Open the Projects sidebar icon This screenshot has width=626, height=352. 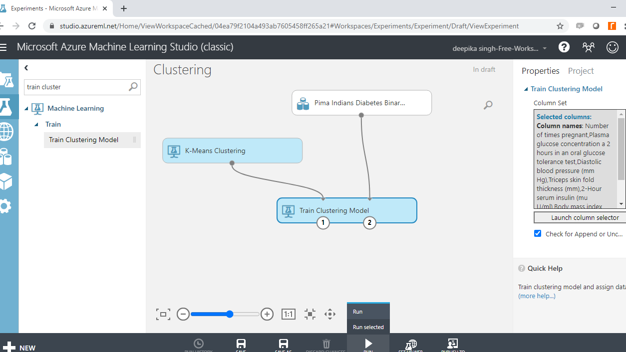(x=6, y=81)
